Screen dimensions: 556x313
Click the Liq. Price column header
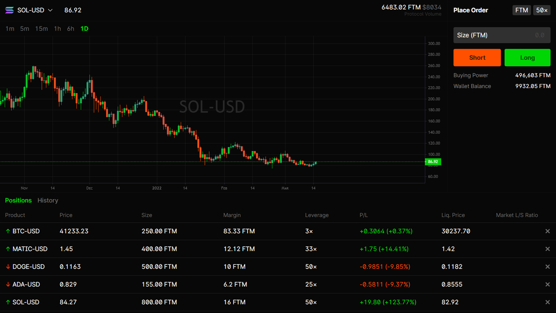[x=453, y=215]
